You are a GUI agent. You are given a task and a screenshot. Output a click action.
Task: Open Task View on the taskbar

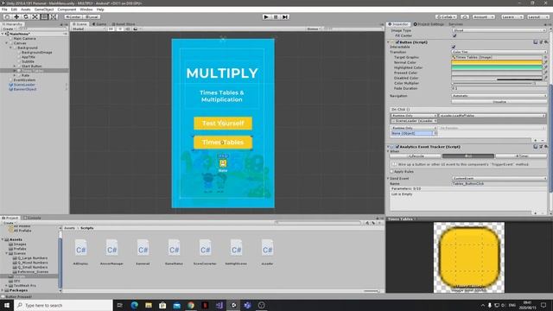(x=120, y=305)
